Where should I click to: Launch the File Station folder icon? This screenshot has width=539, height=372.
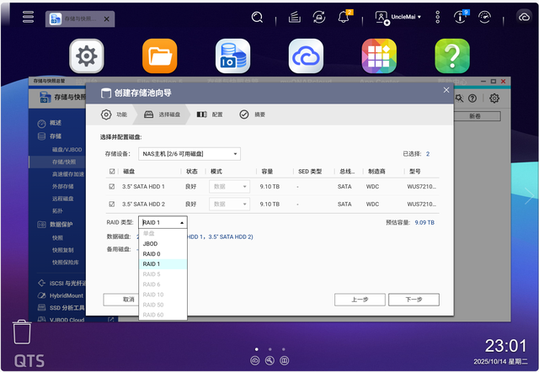click(x=159, y=56)
